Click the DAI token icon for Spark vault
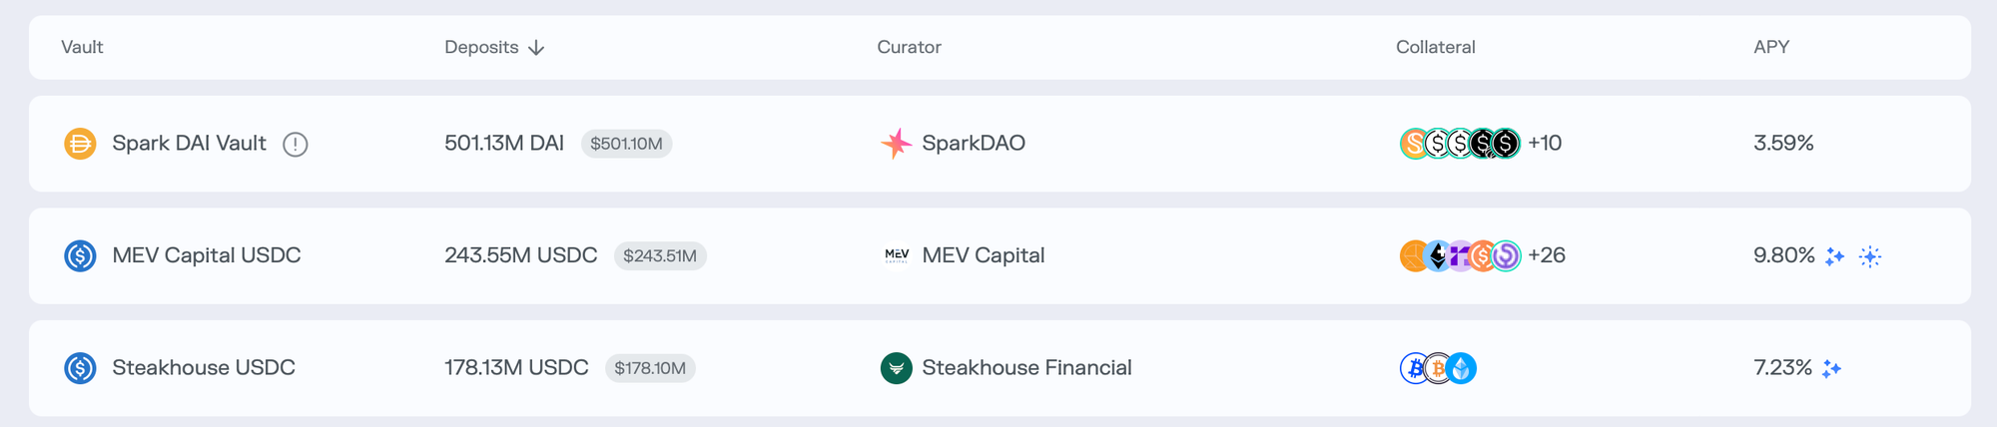 80,144
